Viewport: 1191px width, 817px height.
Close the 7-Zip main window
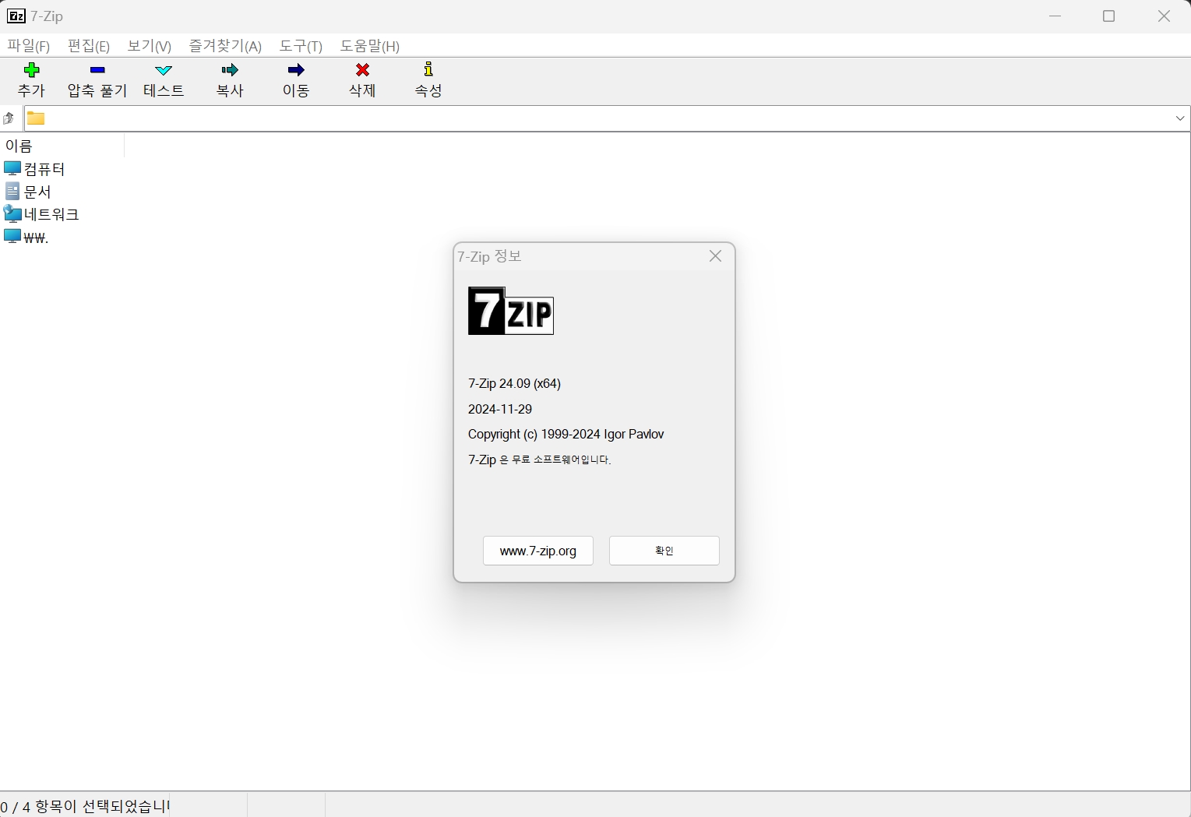[1164, 16]
